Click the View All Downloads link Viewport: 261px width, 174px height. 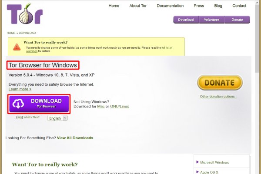(75, 138)
